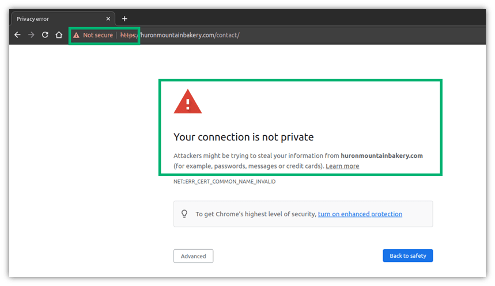Open the home page icon

pos(59,35)
